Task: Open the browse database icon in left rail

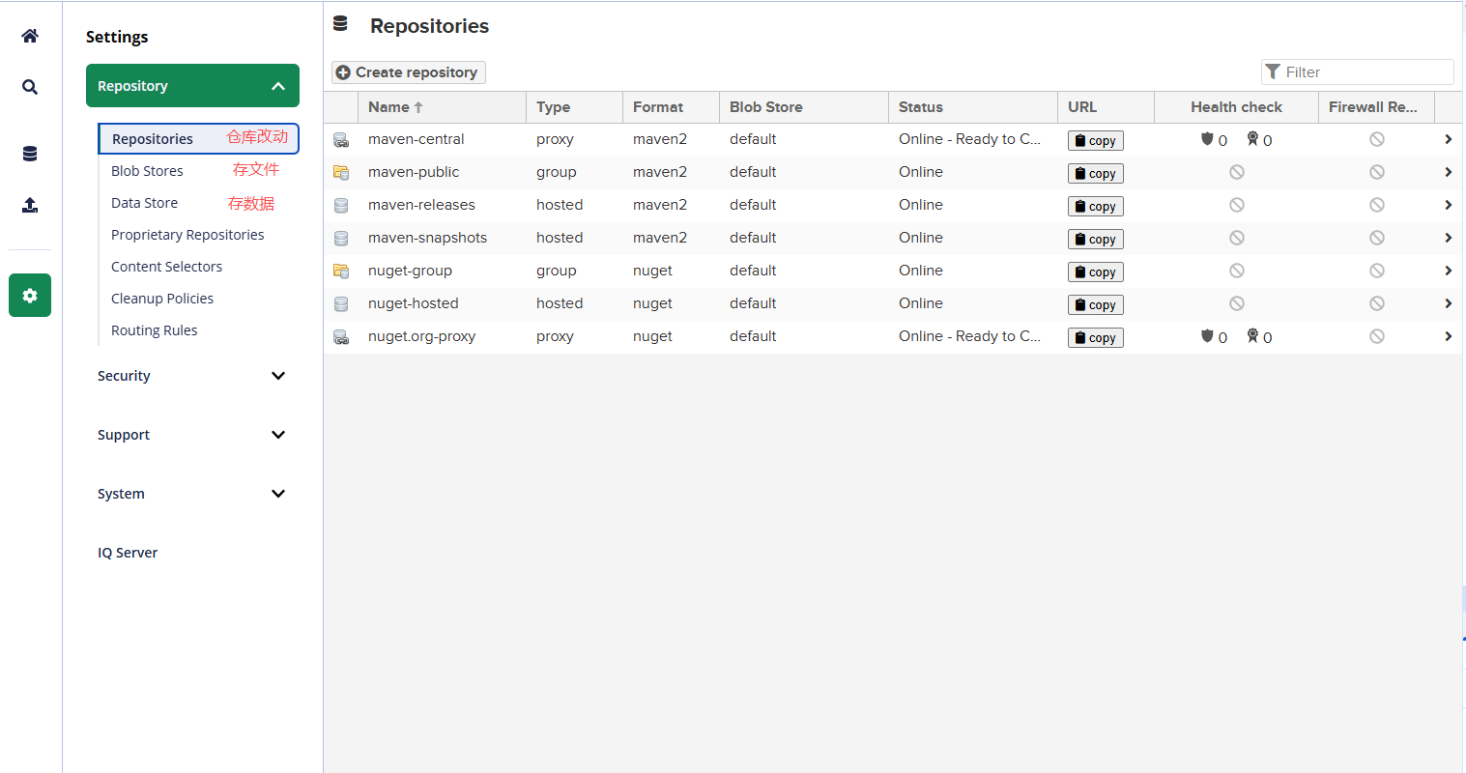Action: point(30,154)
